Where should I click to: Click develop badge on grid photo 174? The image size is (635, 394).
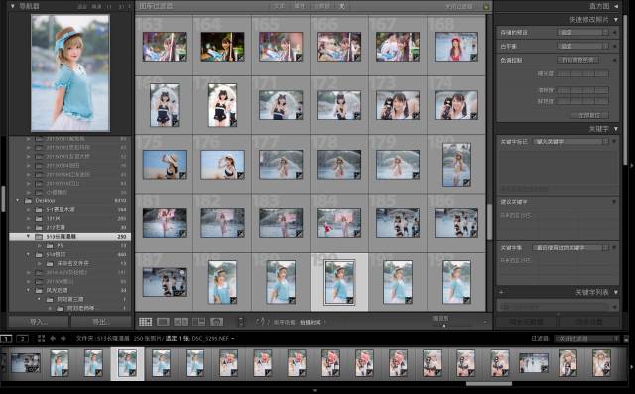click(474, 116)
